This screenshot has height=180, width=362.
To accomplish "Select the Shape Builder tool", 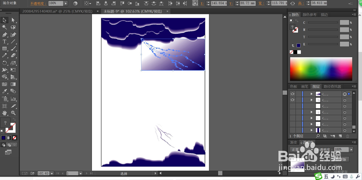I will [x=4, y=77].
